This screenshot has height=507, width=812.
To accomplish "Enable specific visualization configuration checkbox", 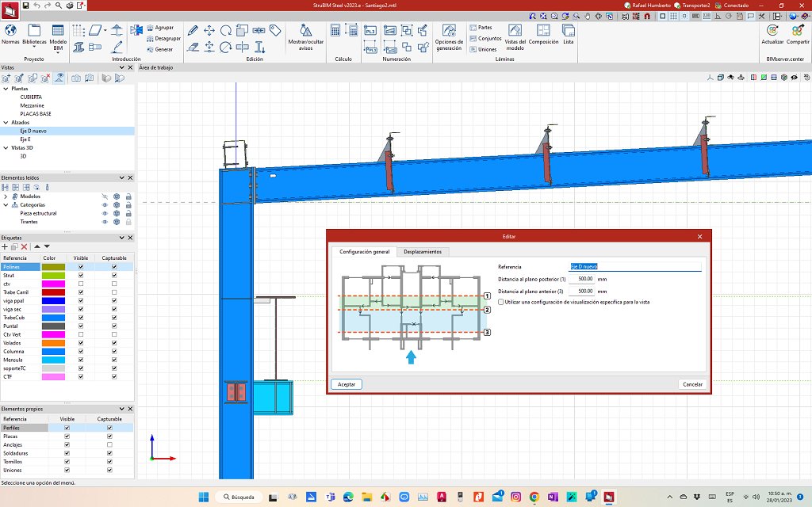I will 501,302.
